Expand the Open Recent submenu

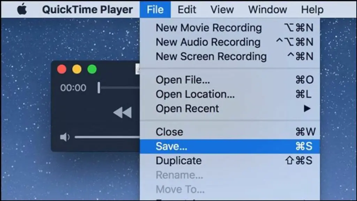click(x=230, y=108)
